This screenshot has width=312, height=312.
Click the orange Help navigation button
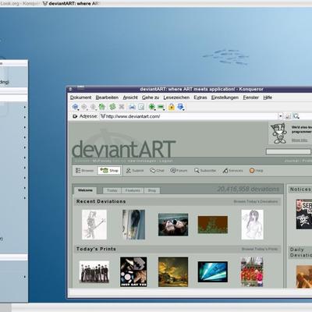point(257,171)
